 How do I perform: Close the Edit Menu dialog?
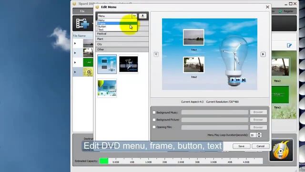click(267, 7)
